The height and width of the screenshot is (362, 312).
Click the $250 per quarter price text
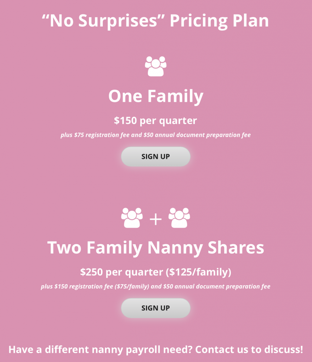click(x=156, y=272)
